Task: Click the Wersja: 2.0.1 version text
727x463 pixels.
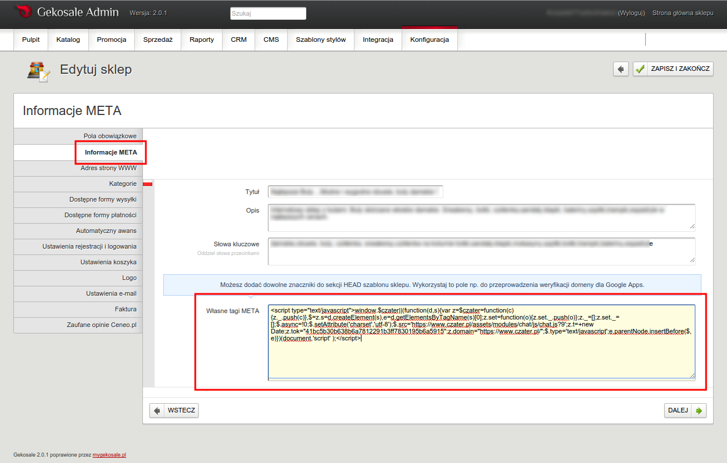Action: 148,13
